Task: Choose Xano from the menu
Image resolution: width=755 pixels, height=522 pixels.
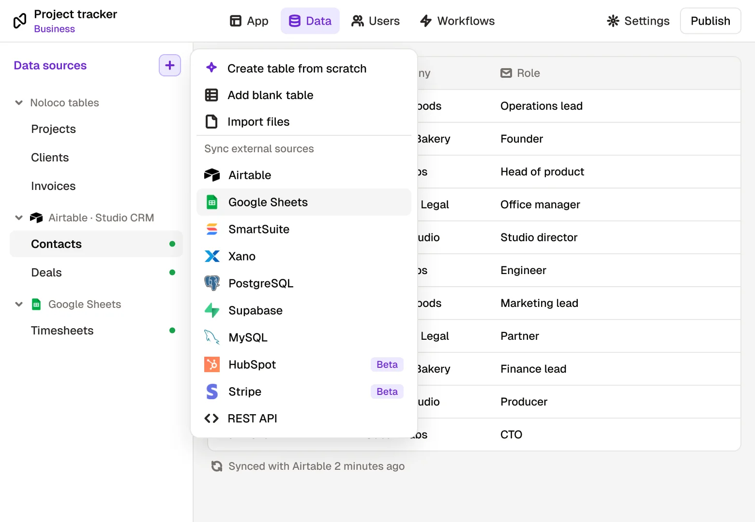Action: click(x=304, y=256)
